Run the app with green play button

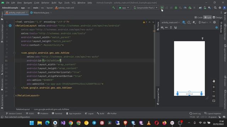pyautogui.click(x=162, y=8)
